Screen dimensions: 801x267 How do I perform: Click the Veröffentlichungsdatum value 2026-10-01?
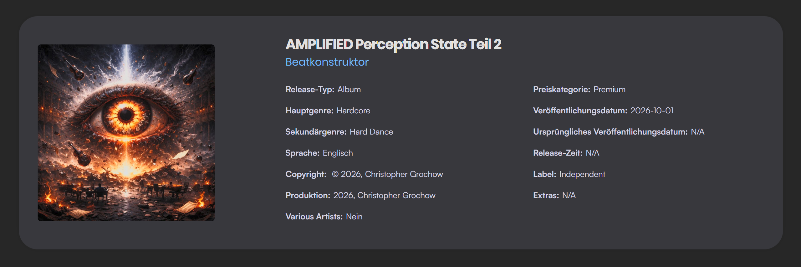tap(652, 111)
